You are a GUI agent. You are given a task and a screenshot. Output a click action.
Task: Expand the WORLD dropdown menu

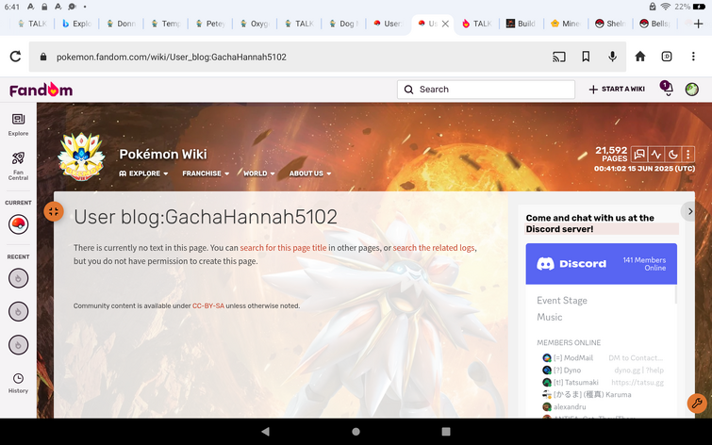tap(258, 173)
